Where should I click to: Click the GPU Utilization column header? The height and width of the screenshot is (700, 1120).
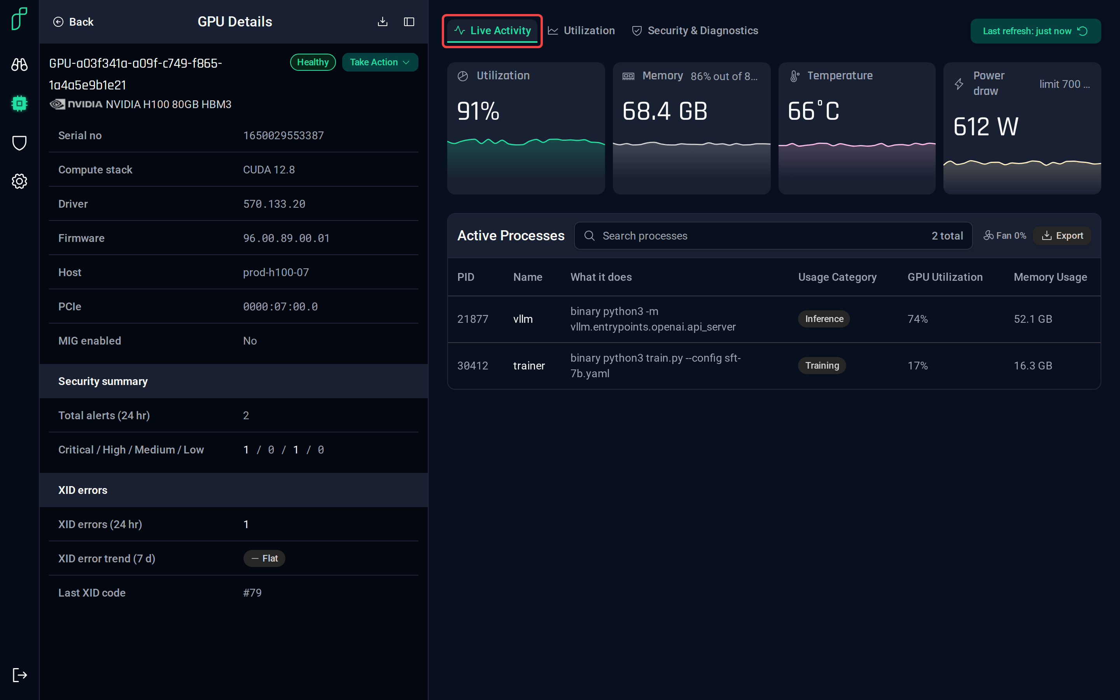click(x=945, y=277)
